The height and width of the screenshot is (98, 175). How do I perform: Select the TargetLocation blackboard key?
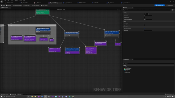pos(128,68)
